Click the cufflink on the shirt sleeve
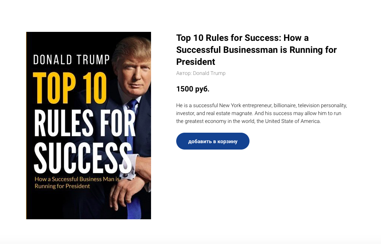 pos(126,174)
